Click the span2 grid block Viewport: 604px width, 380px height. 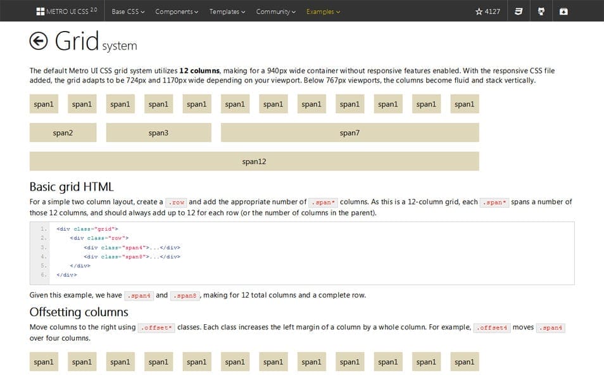[x=63, y=132]
